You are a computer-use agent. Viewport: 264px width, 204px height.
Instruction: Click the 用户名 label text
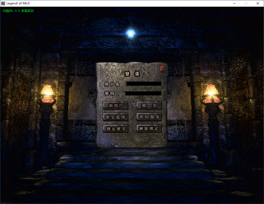[112, 84]
